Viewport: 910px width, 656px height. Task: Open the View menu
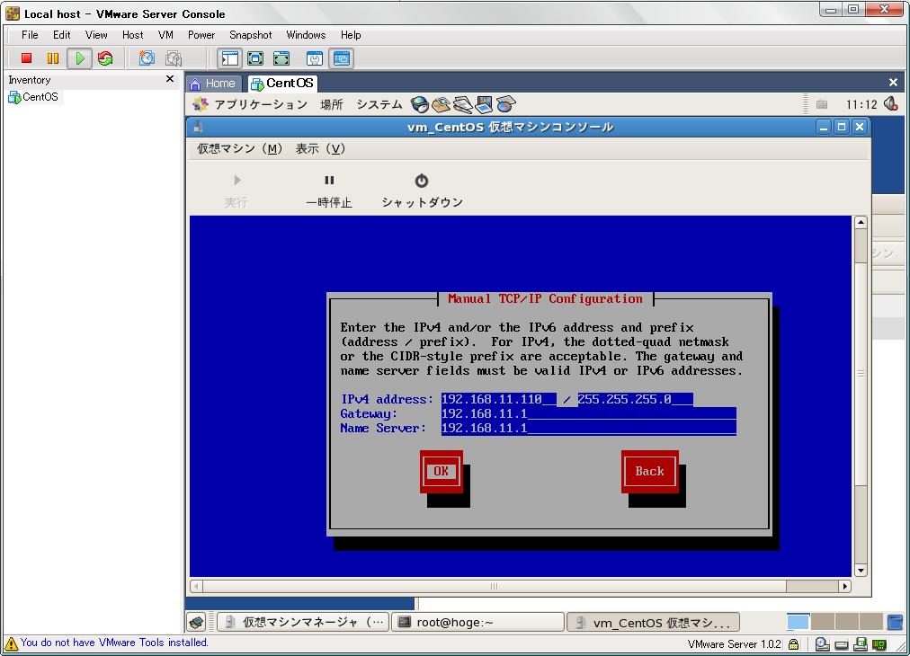coord(96,35)
